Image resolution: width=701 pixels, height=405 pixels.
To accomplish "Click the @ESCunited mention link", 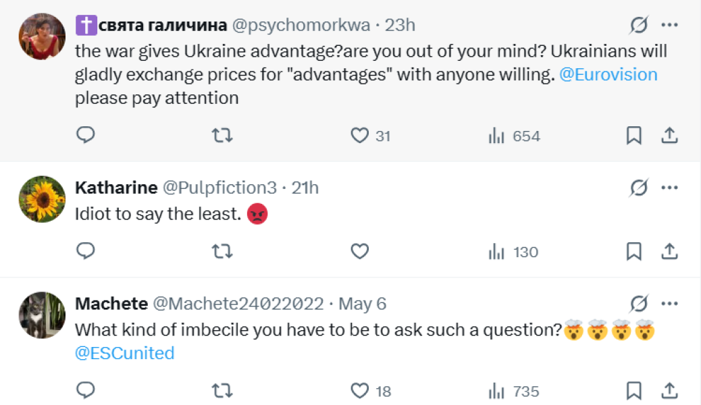I will click(124, 353).
